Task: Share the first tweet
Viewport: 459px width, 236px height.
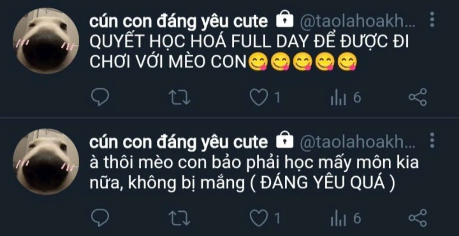Action: click(x=418, y=97)
